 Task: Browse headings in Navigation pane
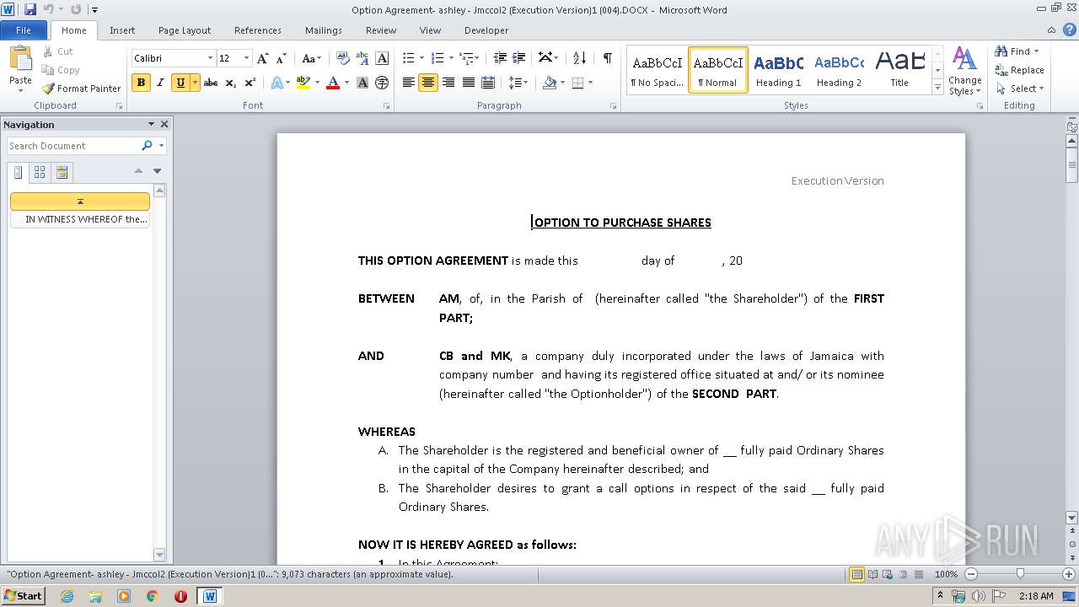pyautogui.click(x=19, y=172)
